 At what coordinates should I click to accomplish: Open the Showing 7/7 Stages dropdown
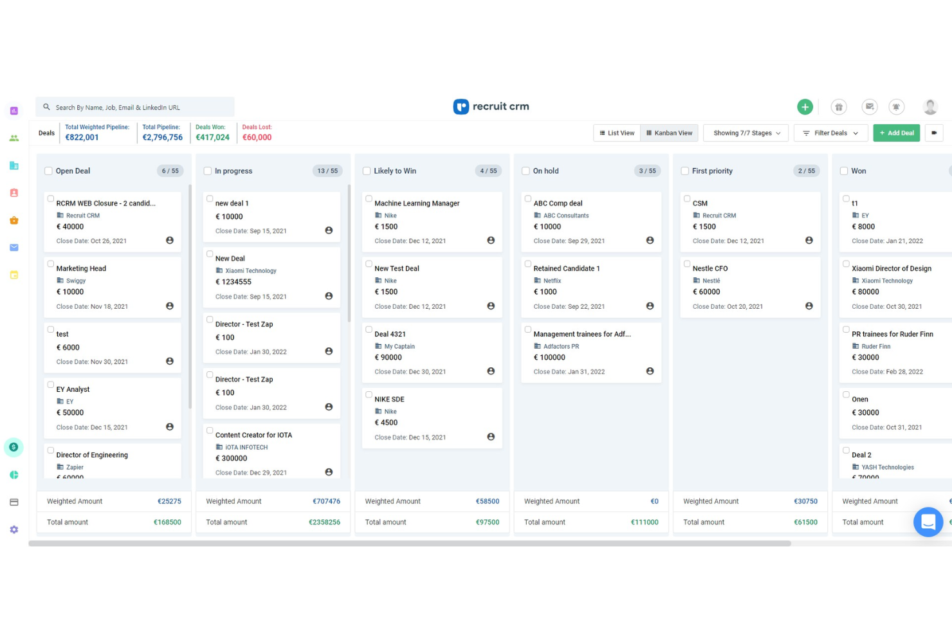746,133
